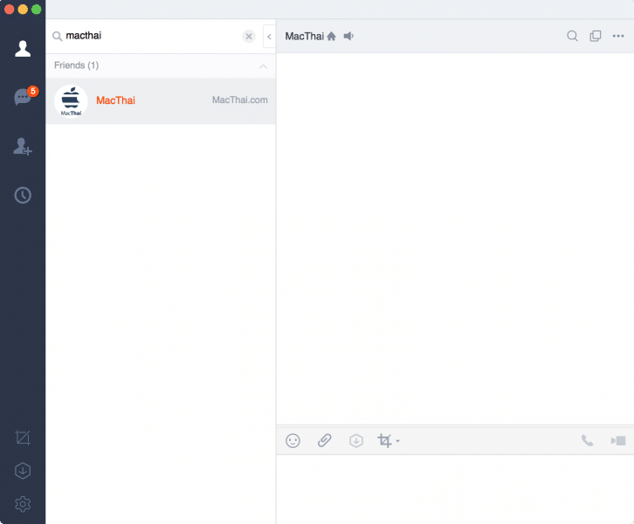
Task: Start video call icon
Action: tap(618, 440)
